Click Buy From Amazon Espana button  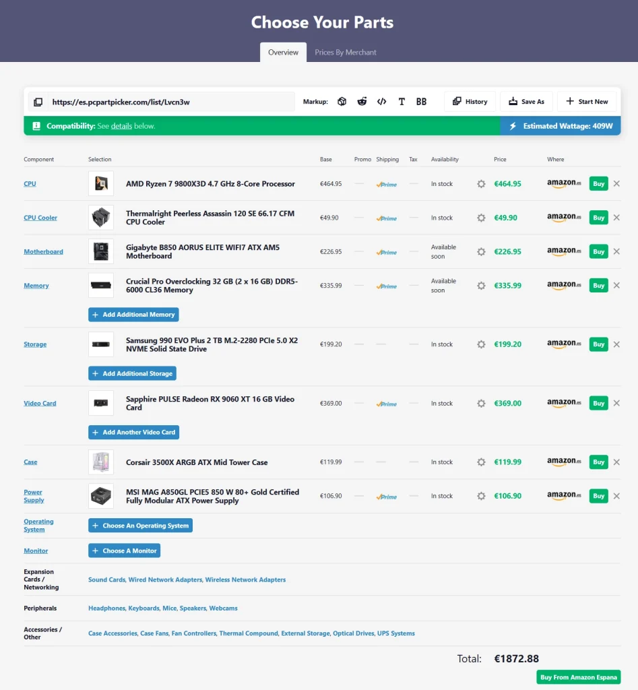(579, 677)
